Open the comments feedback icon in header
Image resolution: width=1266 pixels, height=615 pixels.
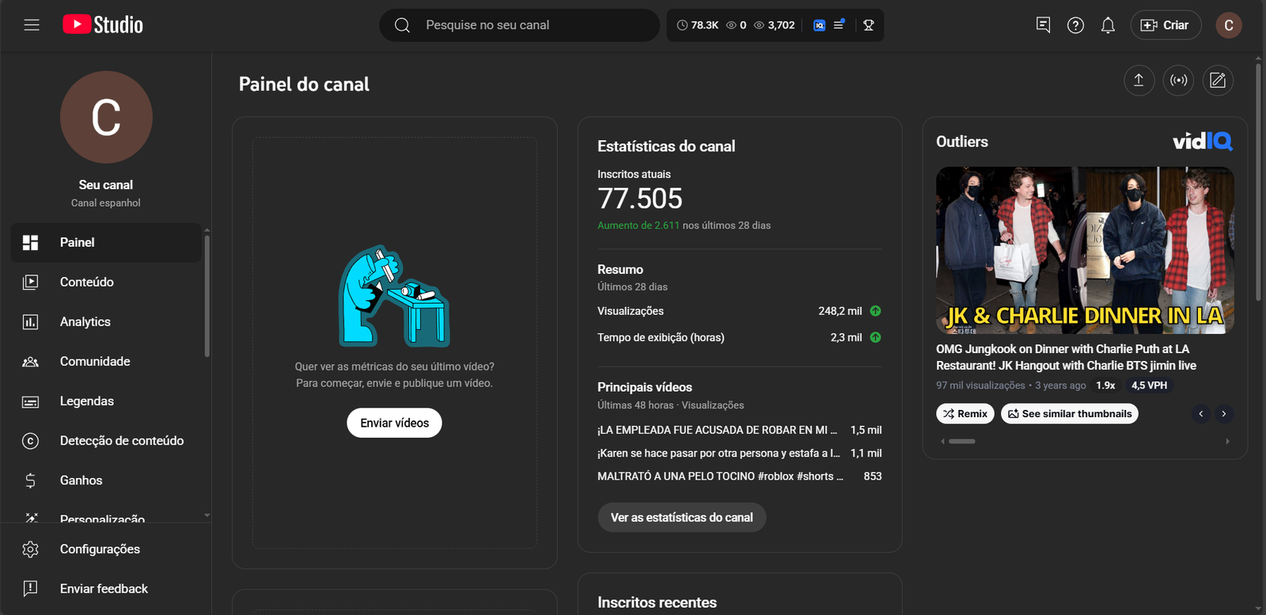coord(1043,25)
